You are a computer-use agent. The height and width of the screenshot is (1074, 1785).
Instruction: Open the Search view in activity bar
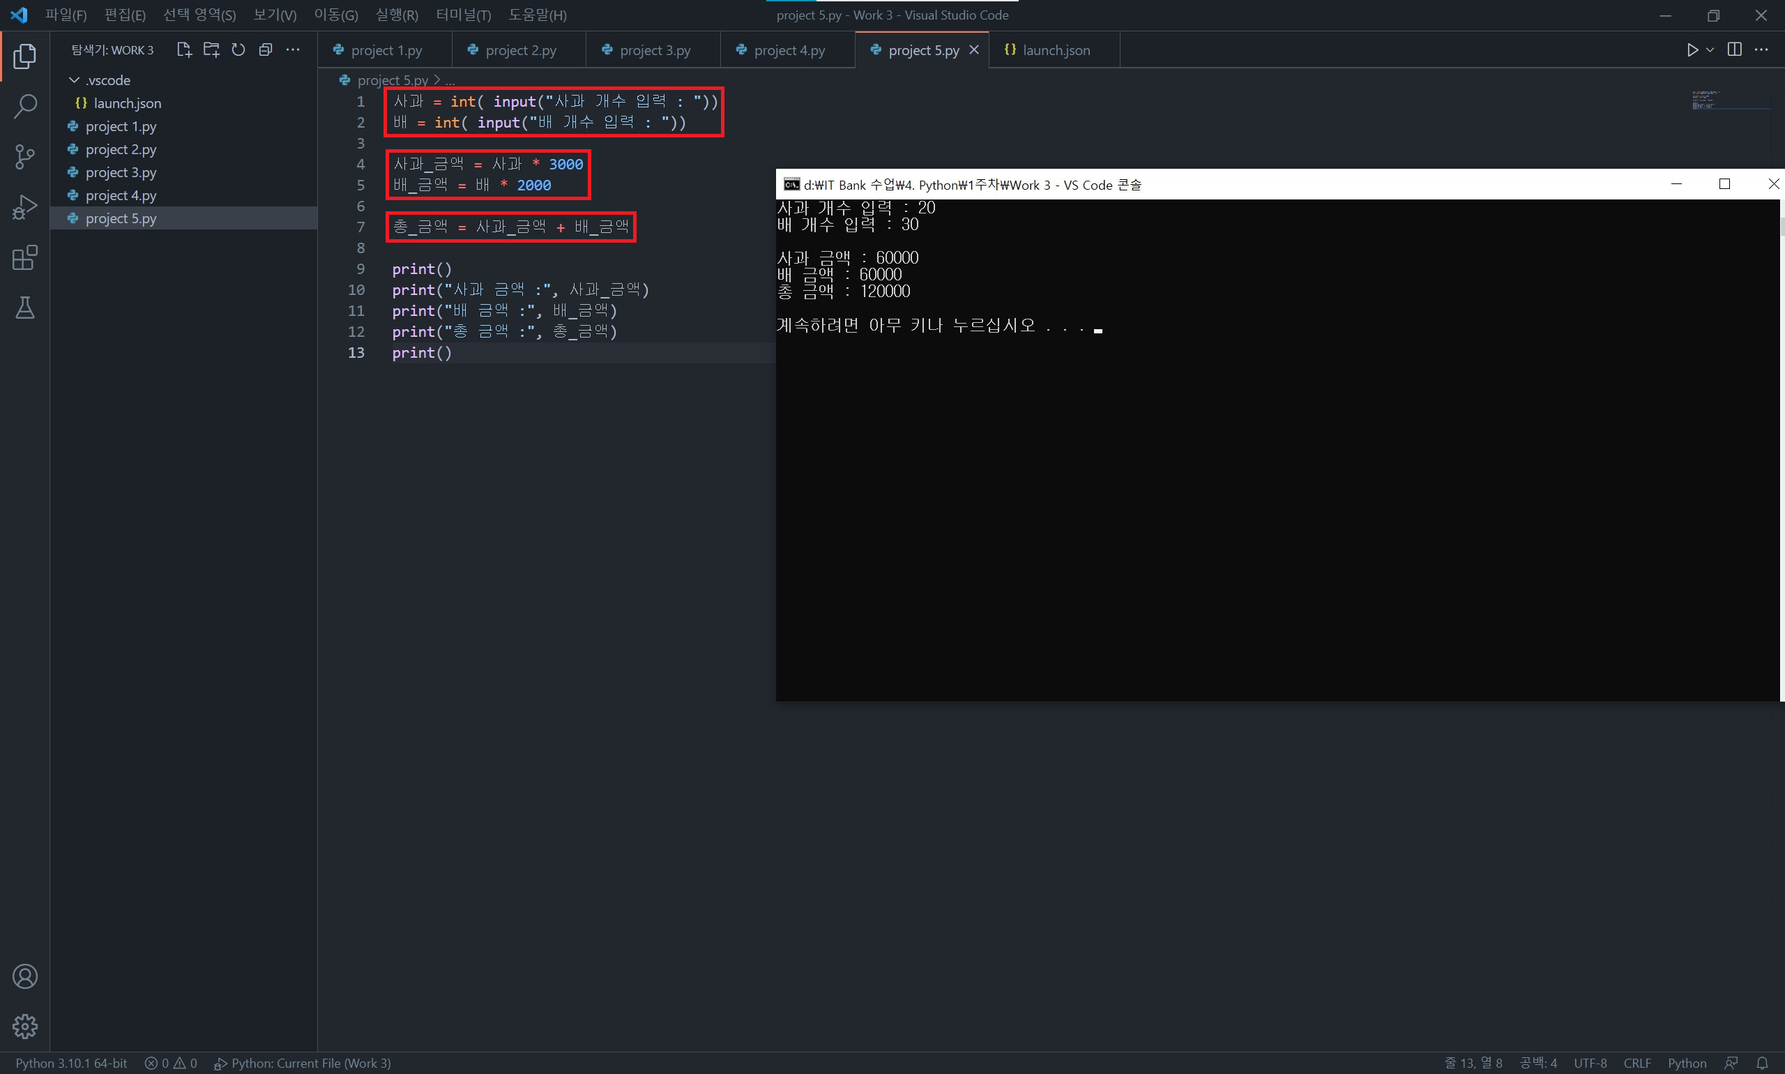click(24, 107)
